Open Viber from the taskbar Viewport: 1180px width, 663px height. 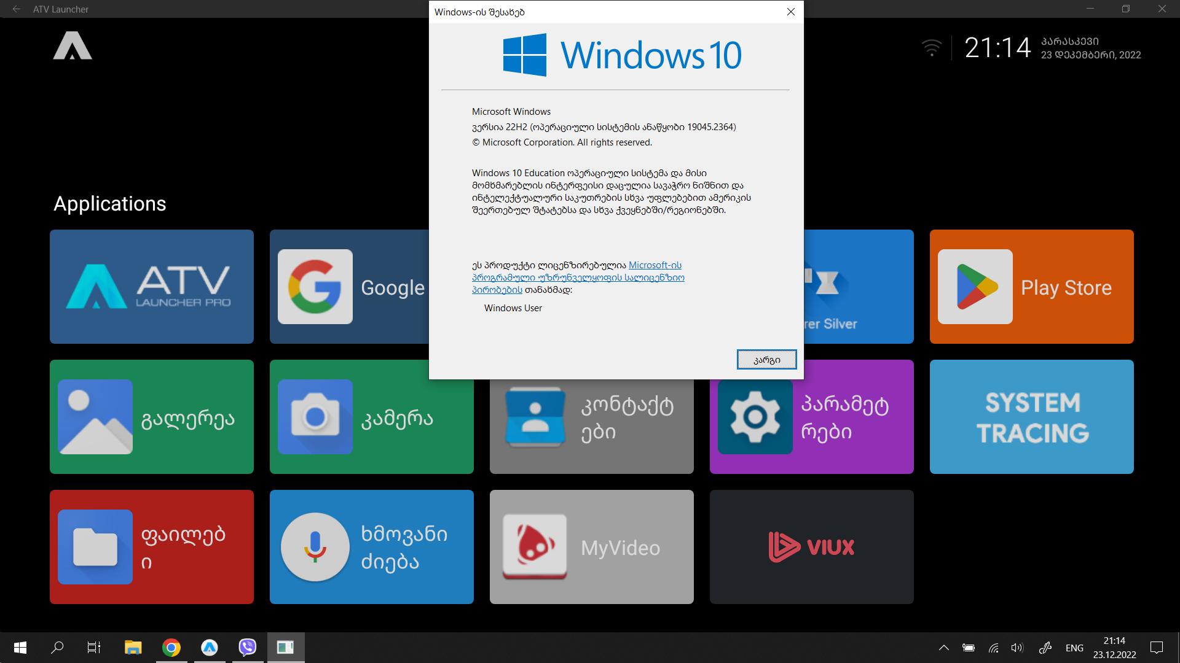coord(247,648)
